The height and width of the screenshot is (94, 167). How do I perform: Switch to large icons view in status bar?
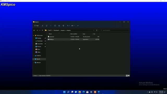(x=129, y=76)
